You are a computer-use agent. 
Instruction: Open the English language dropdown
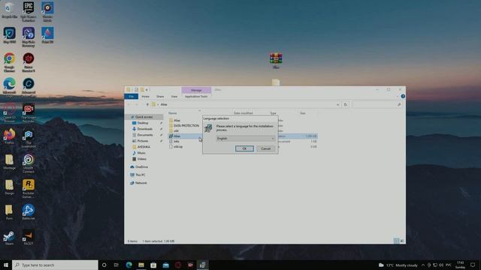(246, 138)
